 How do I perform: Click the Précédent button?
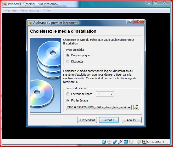click(x=87, y=120)
